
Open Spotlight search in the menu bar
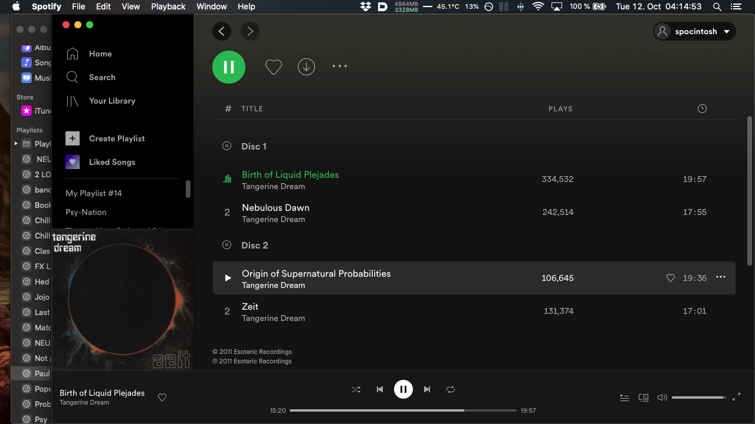(717, 6)
